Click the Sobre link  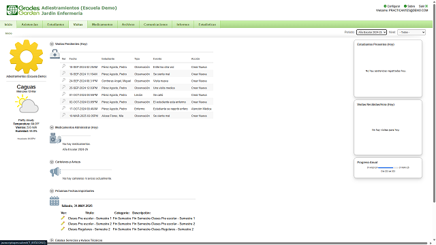[411, 6]
